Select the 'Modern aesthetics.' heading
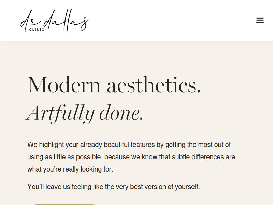Screen dimensions: 273x205 click(114, 85)
